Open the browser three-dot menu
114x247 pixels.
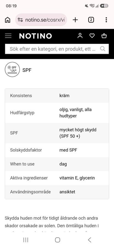tap(106, 20)
